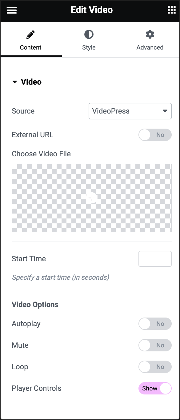Open the widgets panel grid icon
180x420 pixels.
point(172,10)
